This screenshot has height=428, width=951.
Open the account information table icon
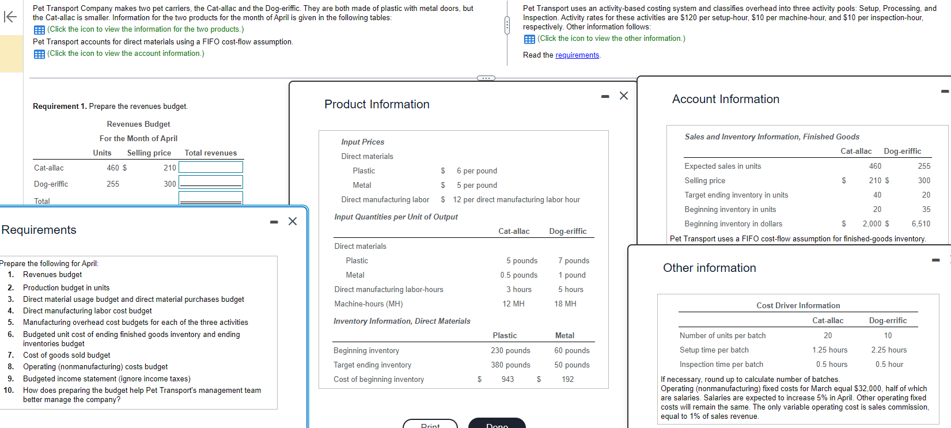[39, 54]
